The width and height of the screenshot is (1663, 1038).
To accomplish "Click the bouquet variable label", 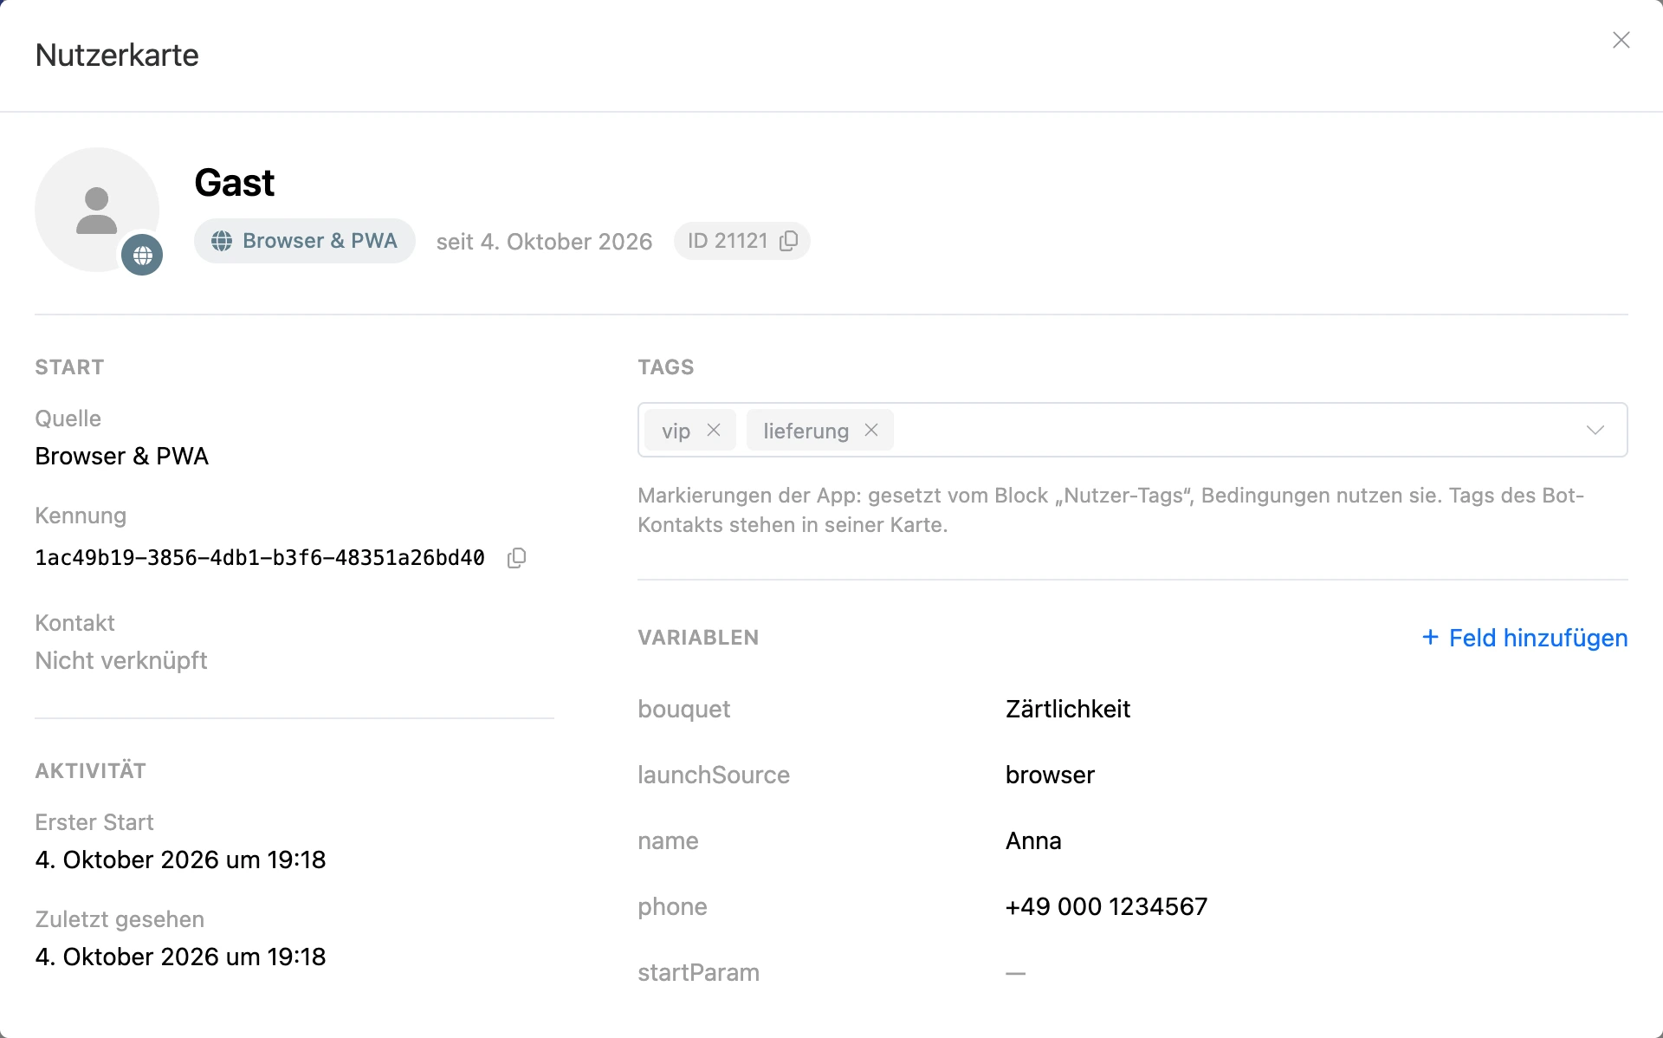I will (683, 709).
